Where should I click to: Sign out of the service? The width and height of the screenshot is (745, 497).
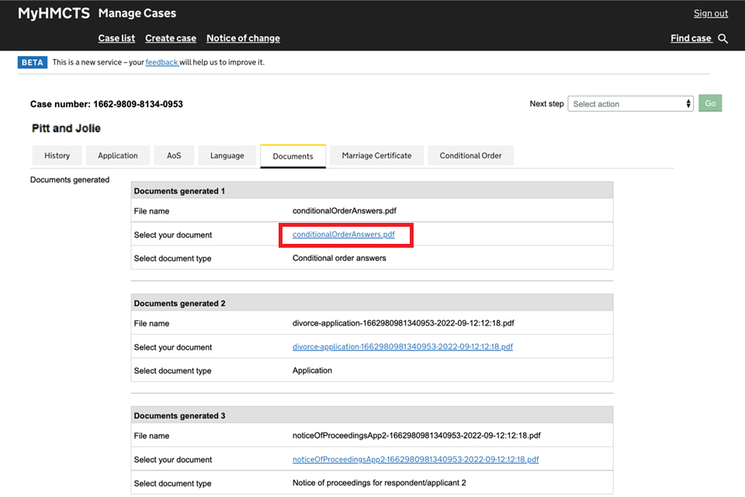tap(710, 13)
